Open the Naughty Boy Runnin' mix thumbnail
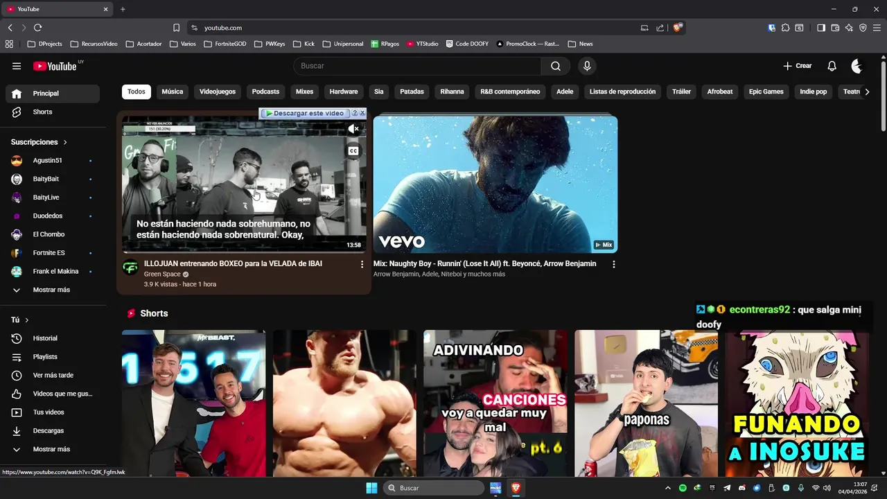Screen dimensions: 887x499 pos(495,184)
